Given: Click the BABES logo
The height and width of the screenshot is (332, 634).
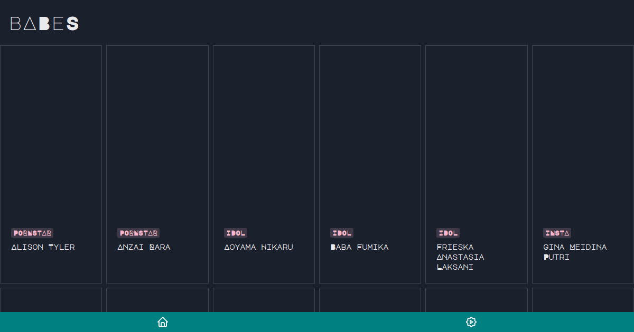Looking at the screenshot, I should pyautogui.click(x=44, y=23).
